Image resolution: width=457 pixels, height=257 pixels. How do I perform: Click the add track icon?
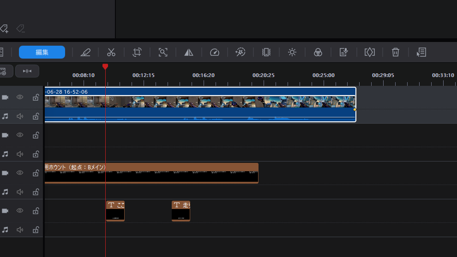coord(3,72)
